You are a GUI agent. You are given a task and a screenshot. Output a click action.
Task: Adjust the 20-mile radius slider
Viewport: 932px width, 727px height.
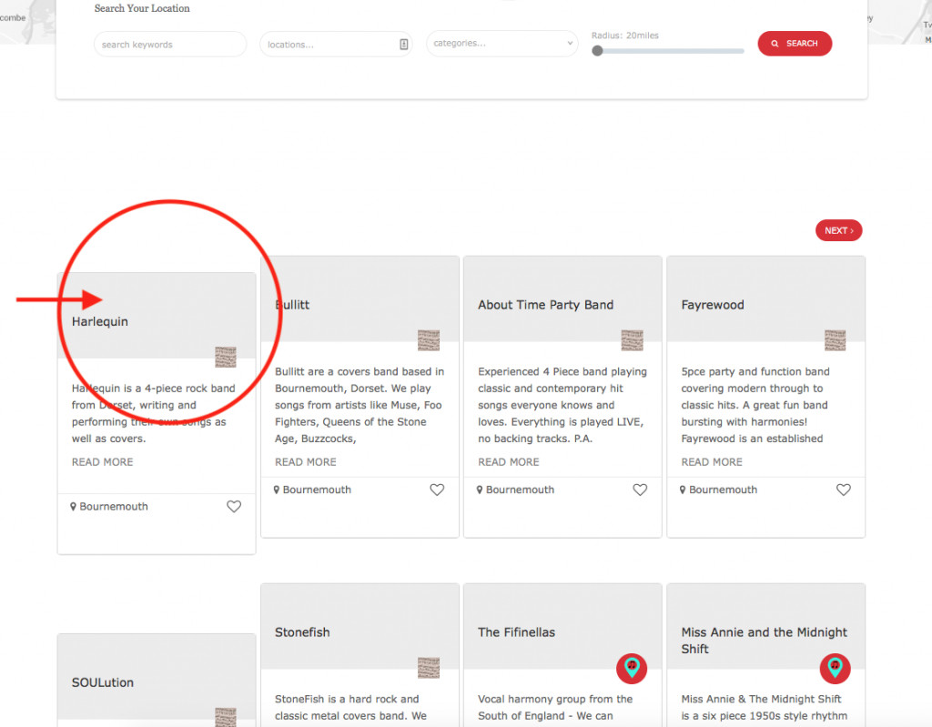[599, 51]
